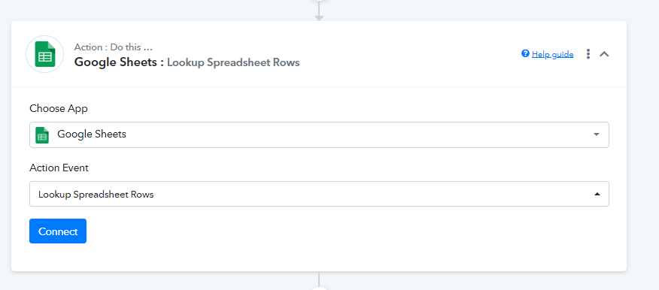Screen dimensions: 659x290
Task: Click the large Google Sheets logo in header
Action: pyautogui.click(x=44, y=54)
